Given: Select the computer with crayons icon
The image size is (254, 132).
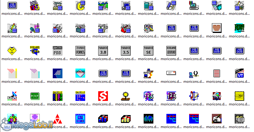Looking at the screenshot, I should coord(194,5).
